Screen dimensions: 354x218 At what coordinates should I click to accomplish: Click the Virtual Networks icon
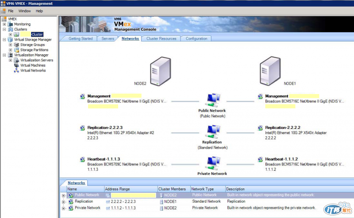click(x=16, y=71)
